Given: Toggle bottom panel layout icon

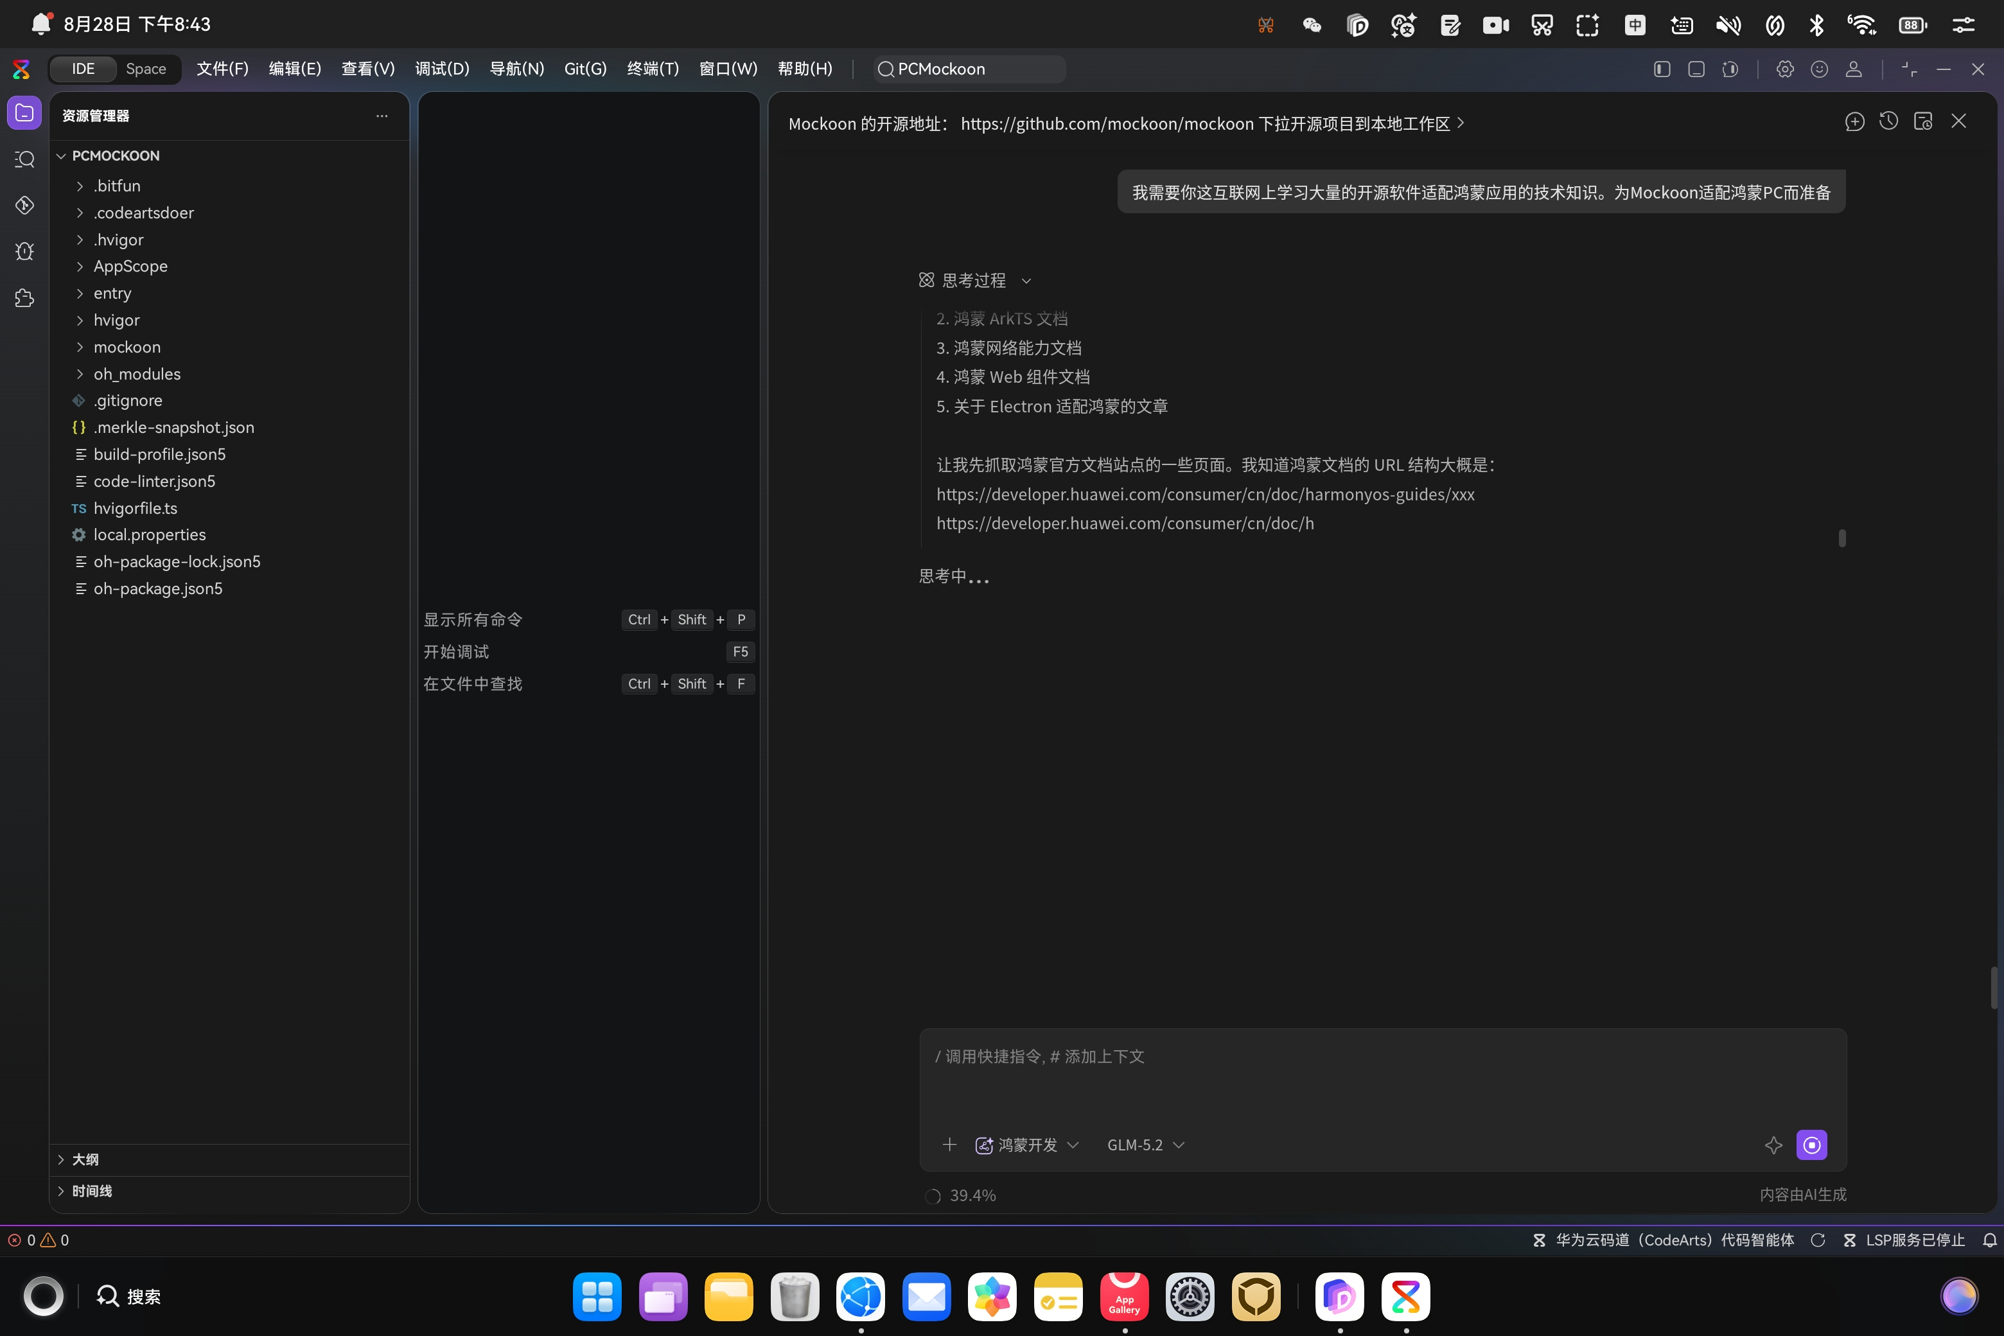Looking at the screenshot, I should (1696, 69).
